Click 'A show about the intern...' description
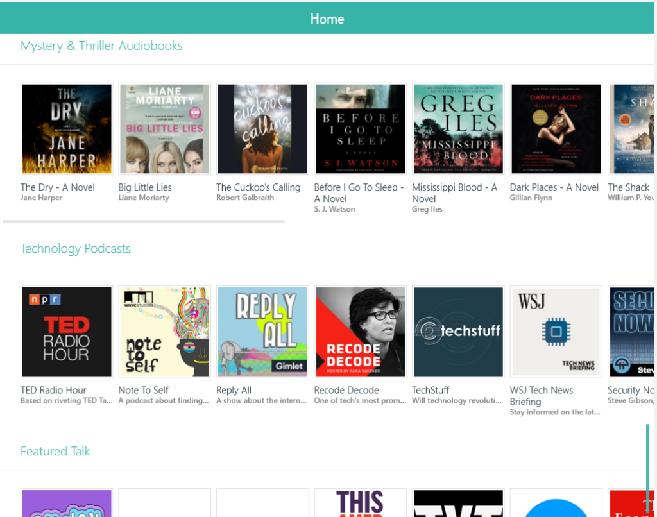 pyautogui.click(x=262, y=400)
